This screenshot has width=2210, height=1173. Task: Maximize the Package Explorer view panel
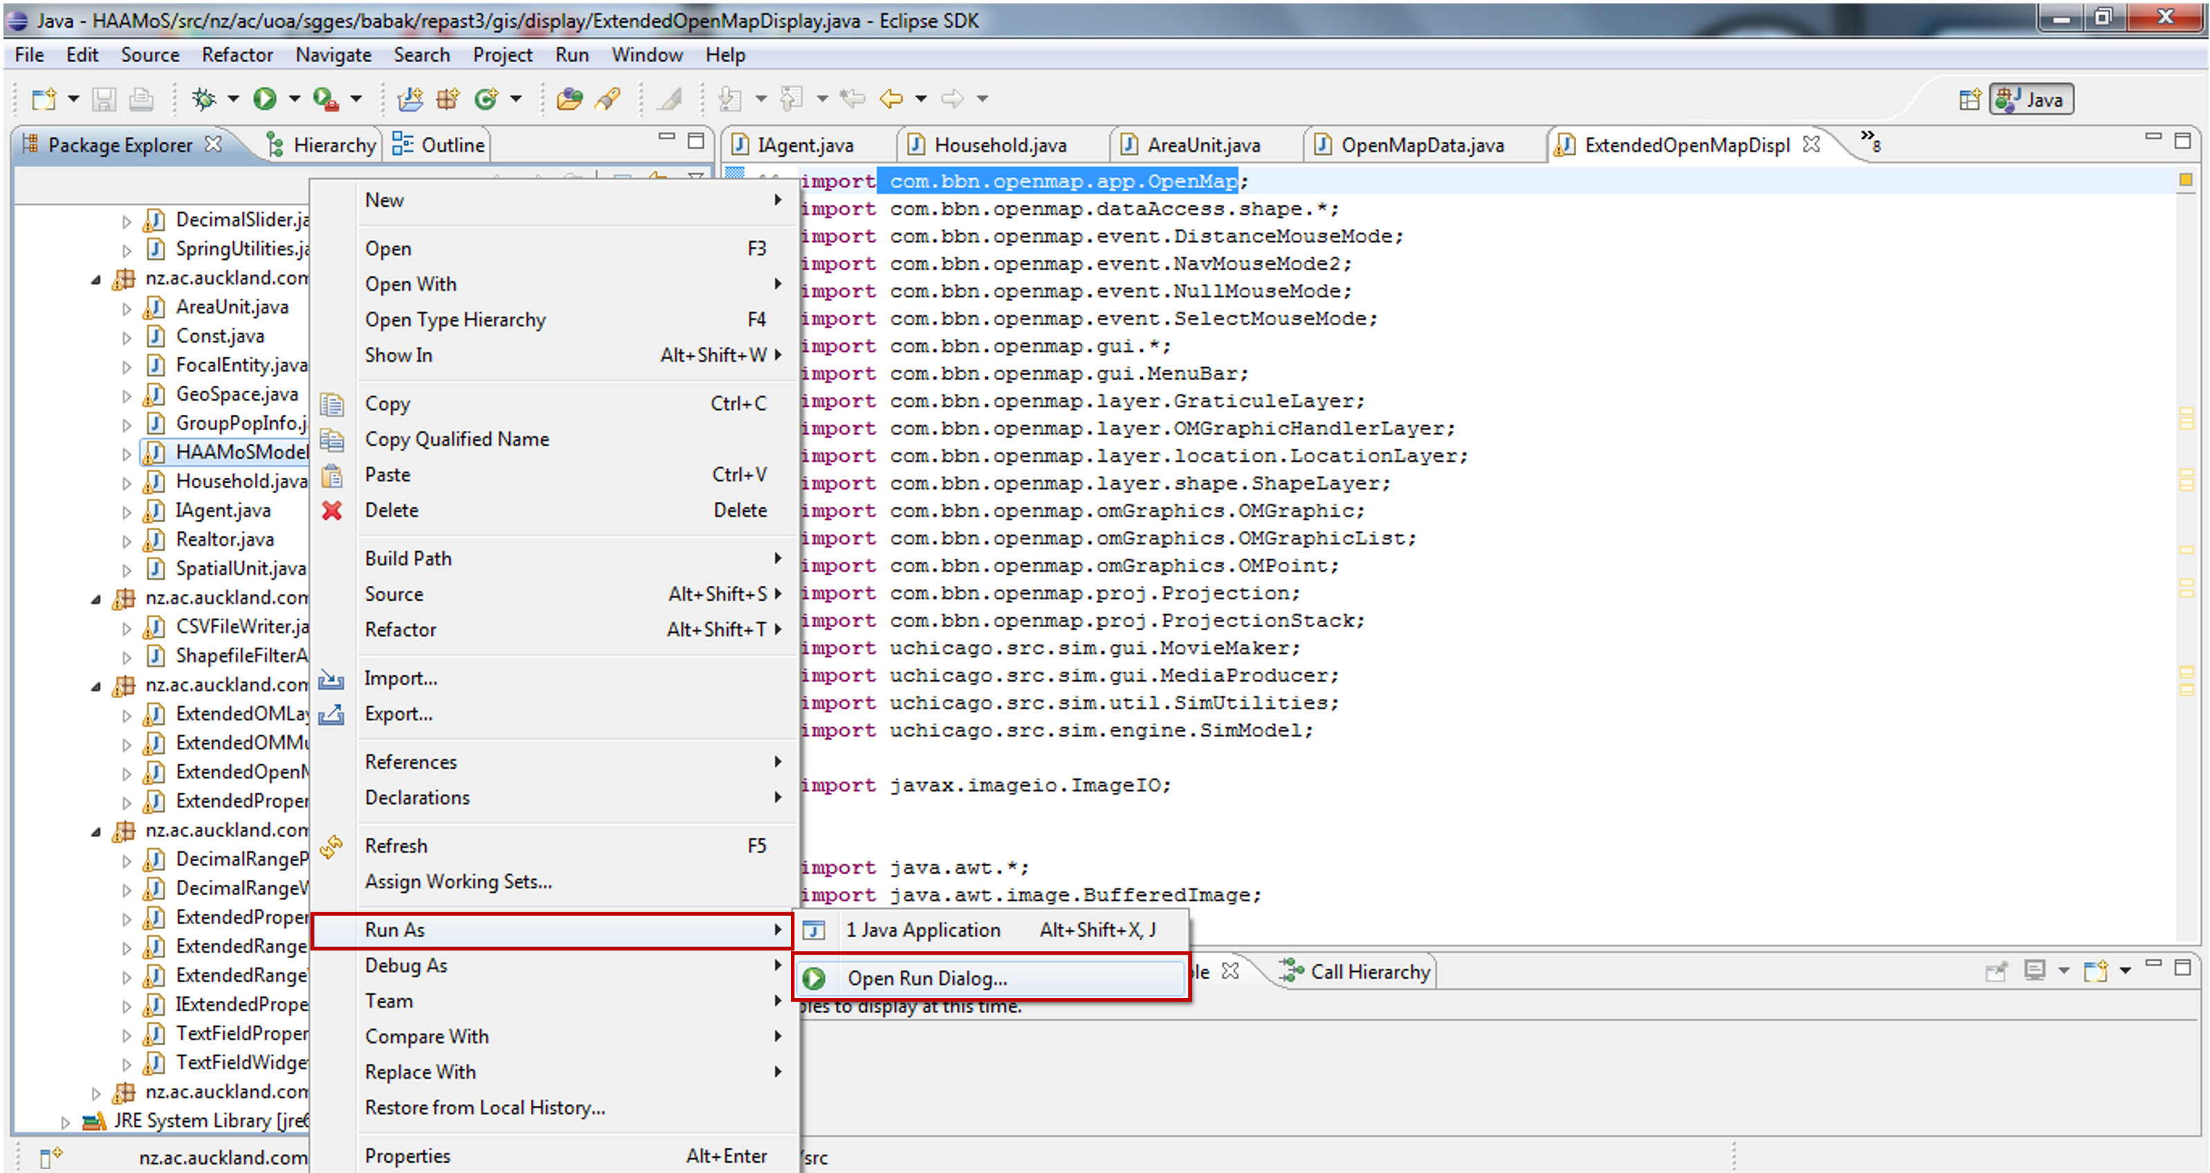[x=696, y=140]
